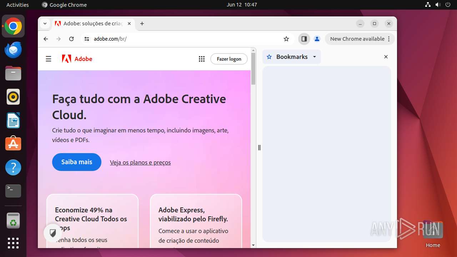Open the clock showing Jun 12 10:47

242,5
